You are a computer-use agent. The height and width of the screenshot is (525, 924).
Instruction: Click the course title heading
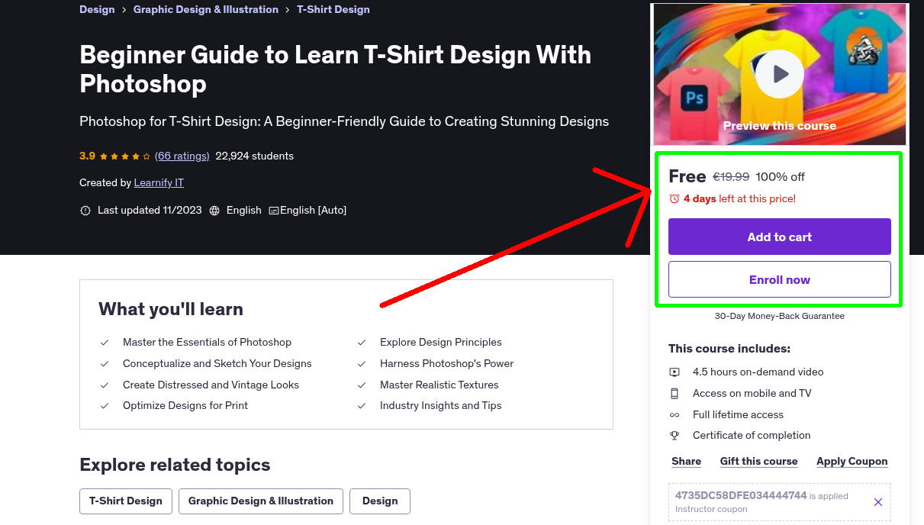point(335,69)
